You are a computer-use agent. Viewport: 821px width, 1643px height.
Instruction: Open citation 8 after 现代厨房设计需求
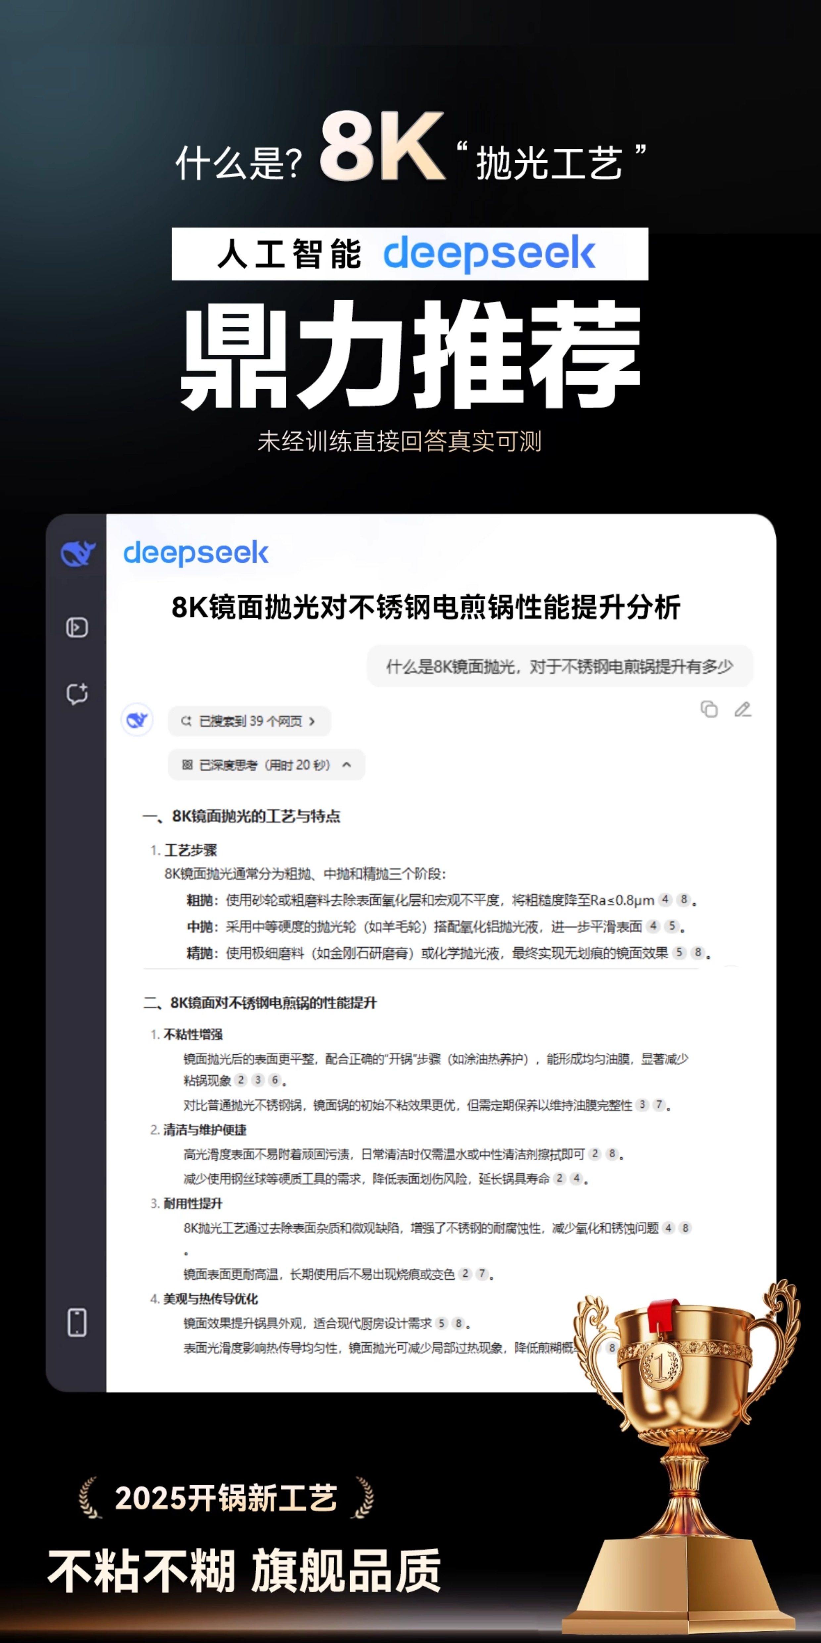[458, 1323]
